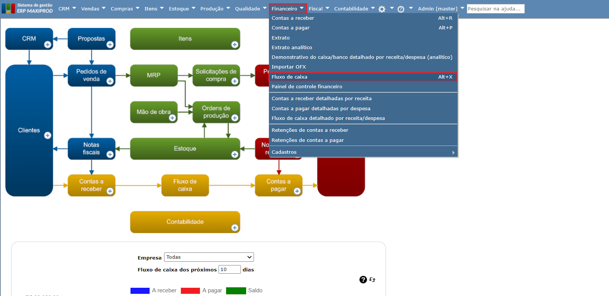The height and width of the screenshot is (296, 609).
Task: Click the plus icon on Itens box
Action: pyautogui.click(x=235, y=45)
